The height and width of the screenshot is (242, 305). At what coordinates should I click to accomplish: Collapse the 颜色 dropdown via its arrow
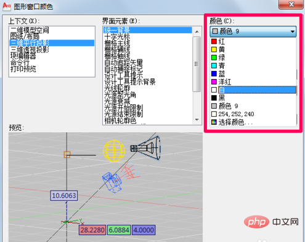pyautogui.click(x=292, y=31)
